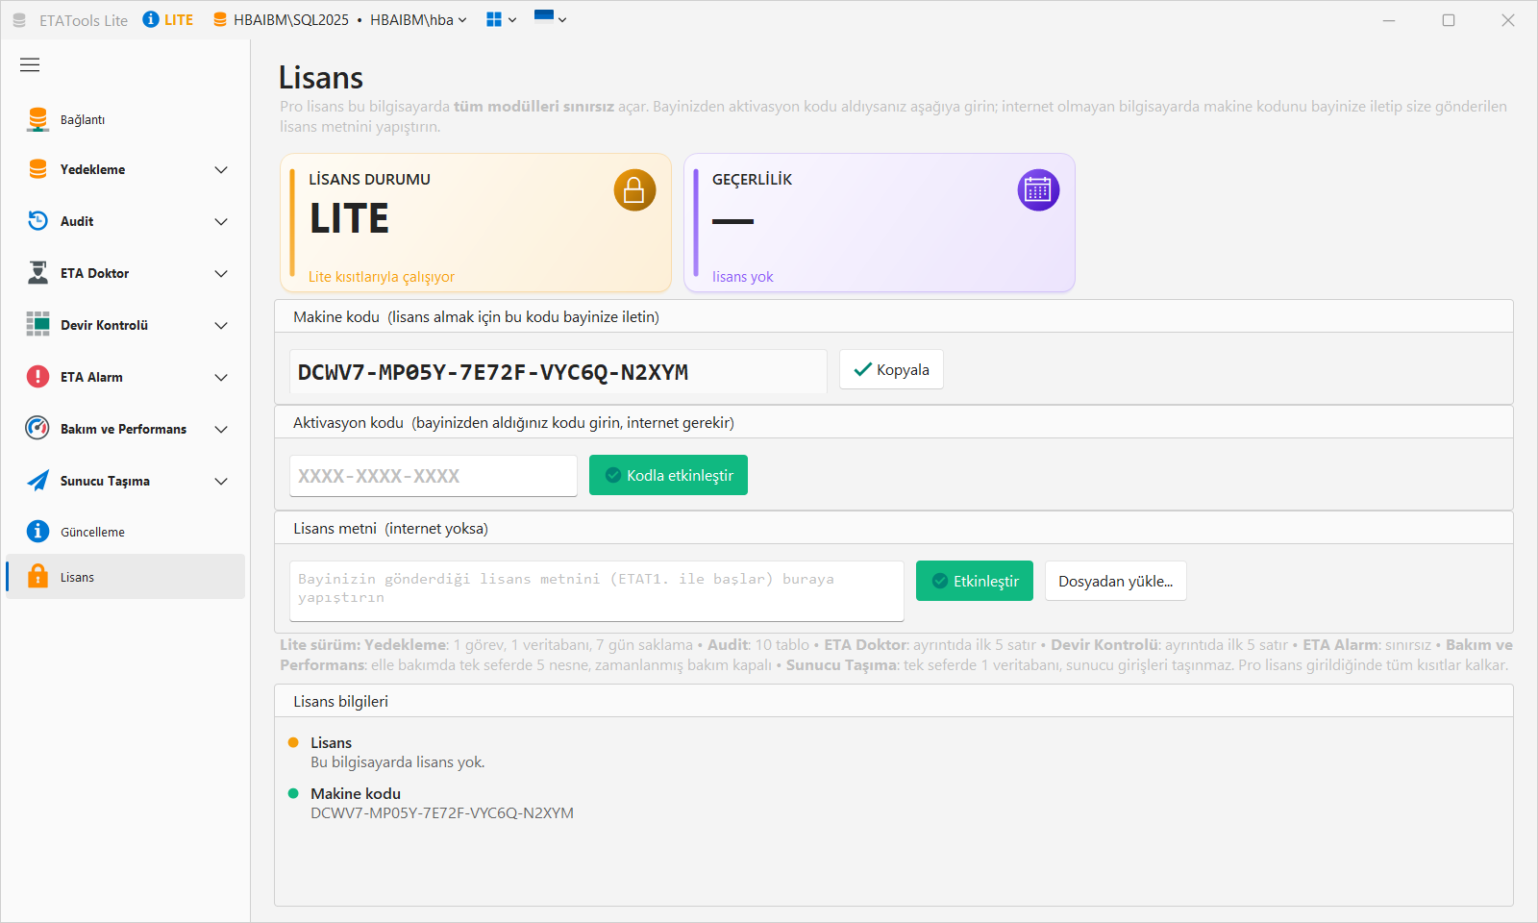
Task: Click the LITE info badge in title bar
Action: pos(168,19)
